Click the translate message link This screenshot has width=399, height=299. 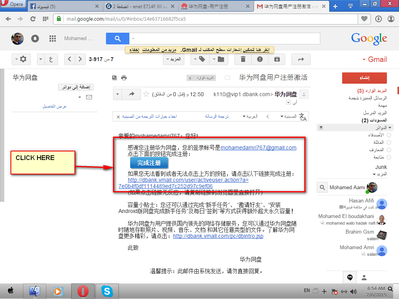[217, 116]
